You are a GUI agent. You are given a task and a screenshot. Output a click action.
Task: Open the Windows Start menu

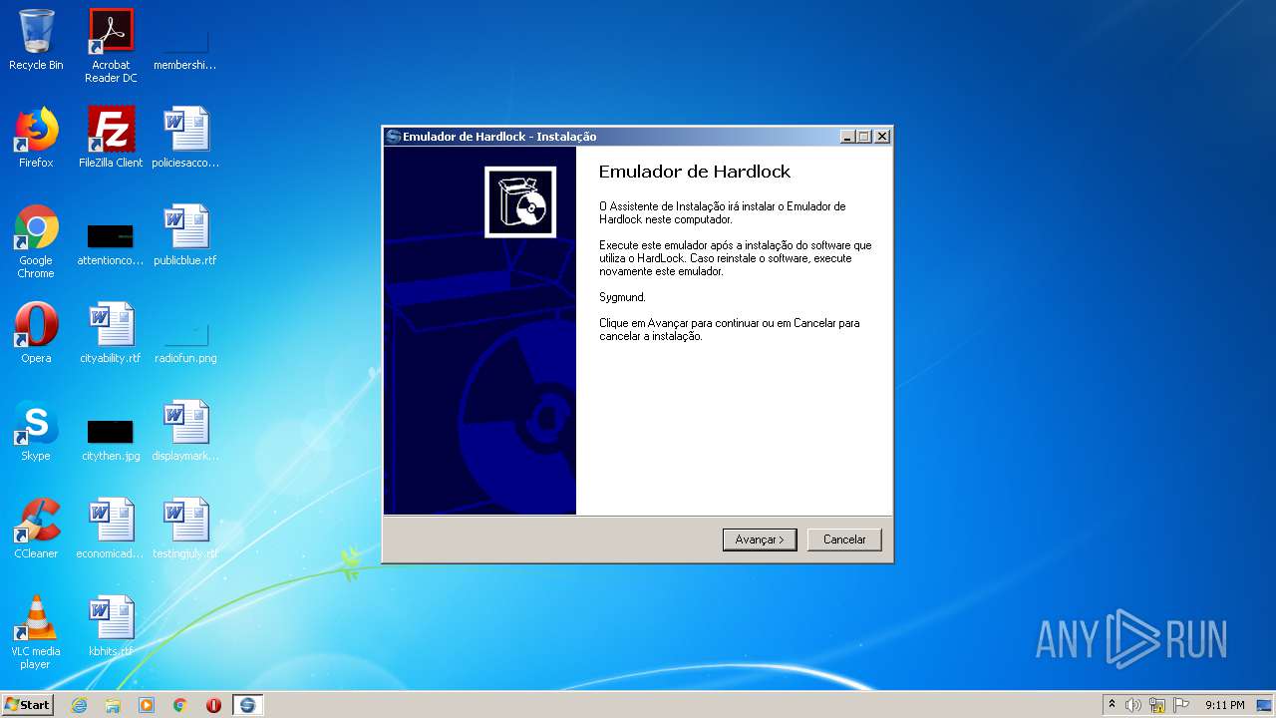[28, 704]
